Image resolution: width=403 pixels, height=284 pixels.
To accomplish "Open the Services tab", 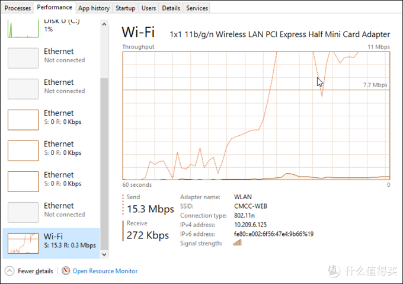I will coord(197,8).
